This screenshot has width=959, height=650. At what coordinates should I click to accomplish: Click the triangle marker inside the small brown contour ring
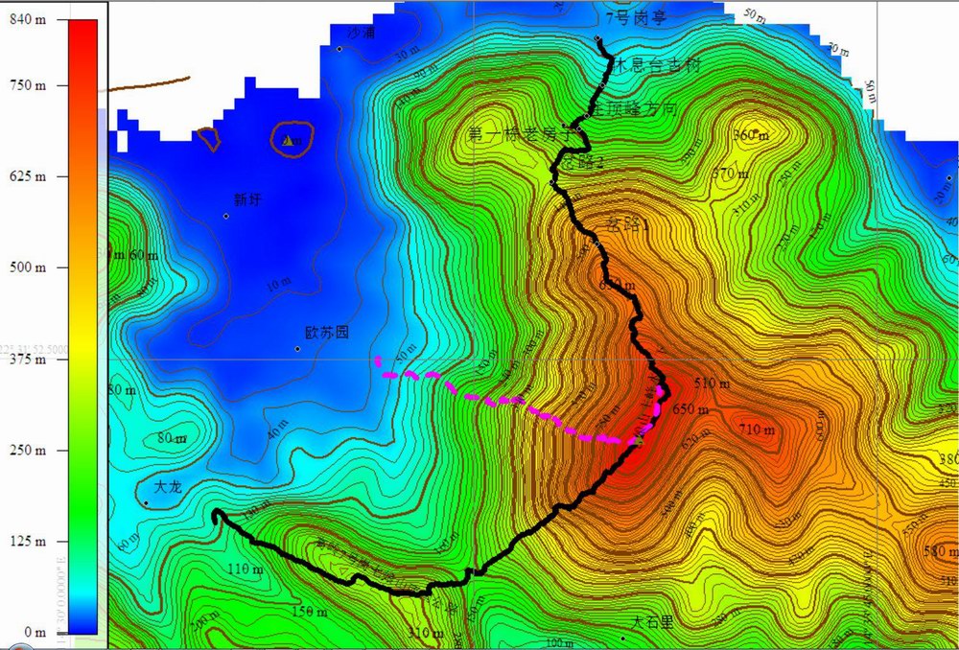pos(288,140)
